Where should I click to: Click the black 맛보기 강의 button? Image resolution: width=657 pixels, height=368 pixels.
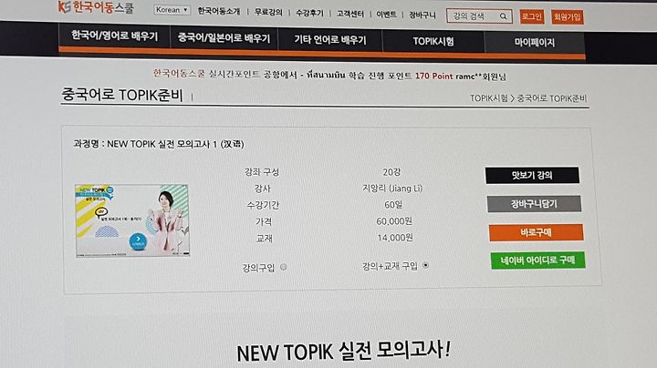point(532,175)
